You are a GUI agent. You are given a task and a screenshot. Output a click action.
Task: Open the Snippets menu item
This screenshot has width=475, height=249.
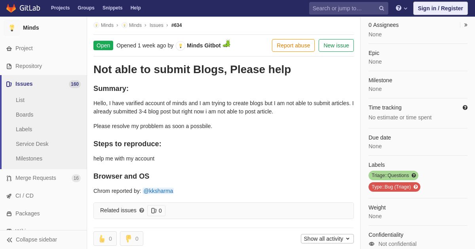[112, 8]
